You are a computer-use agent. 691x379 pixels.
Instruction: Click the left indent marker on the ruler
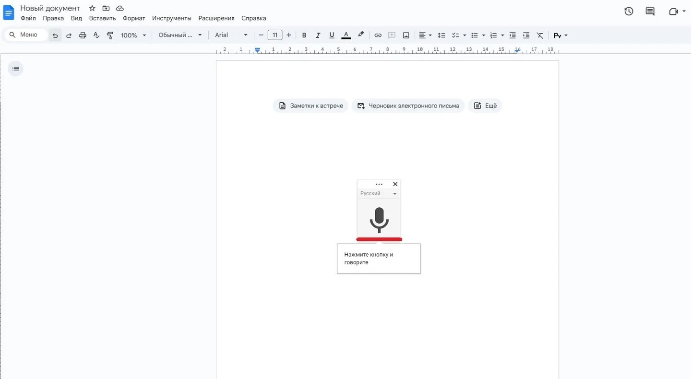coord(258,50)
